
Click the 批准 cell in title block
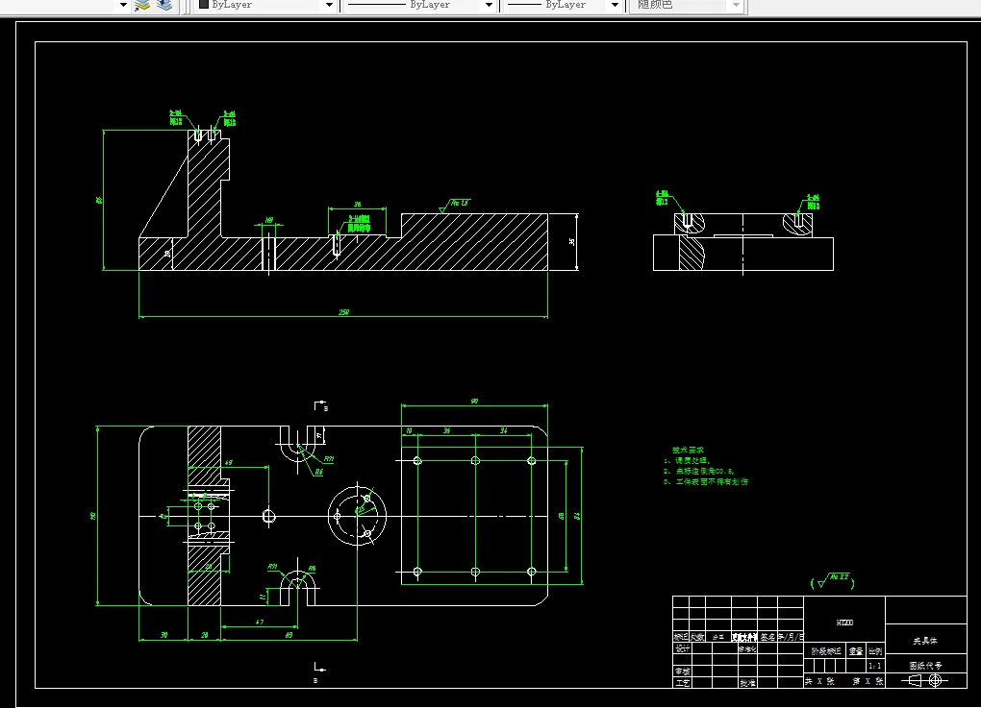(747, 682)
